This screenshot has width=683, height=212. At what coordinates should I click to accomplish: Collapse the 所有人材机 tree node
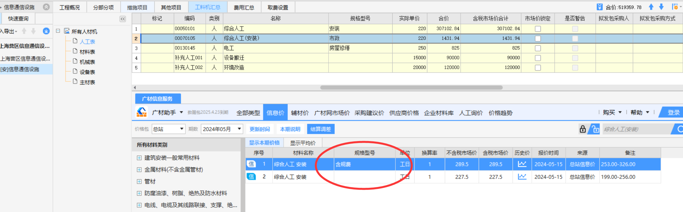(58, 31)
